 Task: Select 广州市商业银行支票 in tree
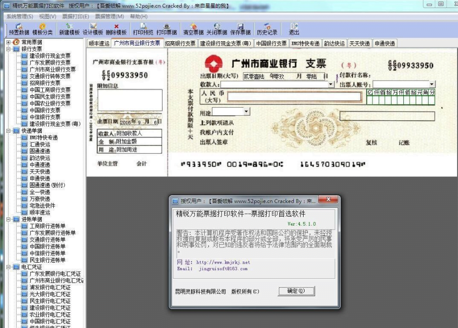tap(53, 69)
